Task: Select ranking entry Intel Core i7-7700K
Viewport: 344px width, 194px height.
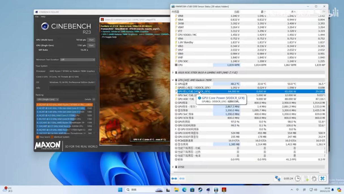Action: pyautogui.click(x=65, y=115)
